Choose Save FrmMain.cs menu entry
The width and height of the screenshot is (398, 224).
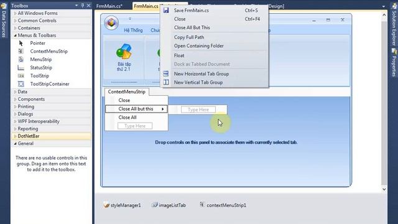[x=214, y=11]
